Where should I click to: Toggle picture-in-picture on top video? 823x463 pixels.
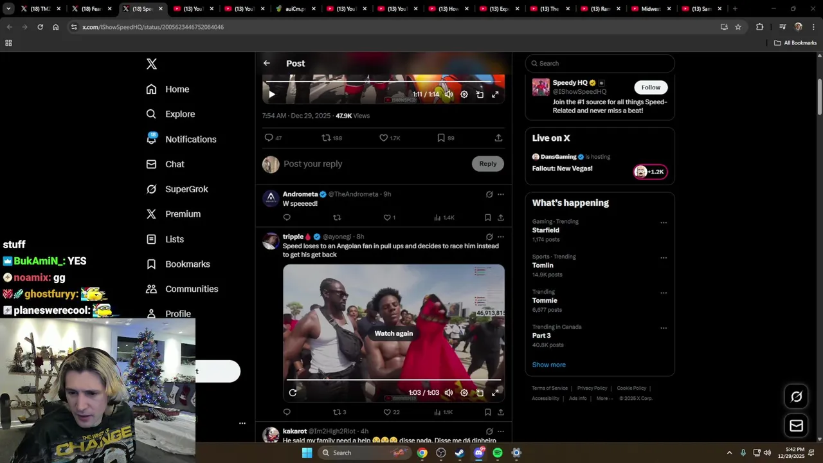[480, 95]
